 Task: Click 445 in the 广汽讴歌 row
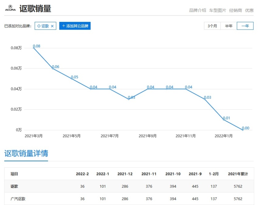tap(195, 199)
